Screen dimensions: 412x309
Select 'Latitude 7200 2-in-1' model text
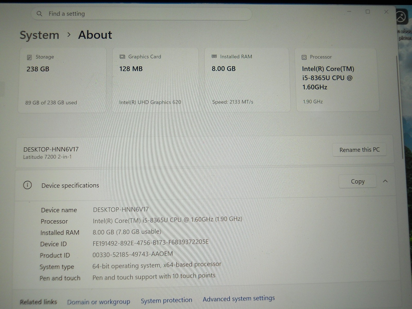tap(47, 157)
